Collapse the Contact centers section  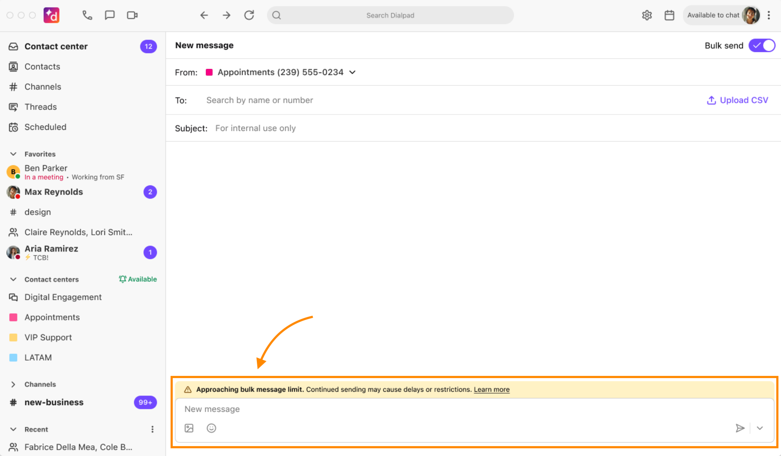tap(14, 279)
